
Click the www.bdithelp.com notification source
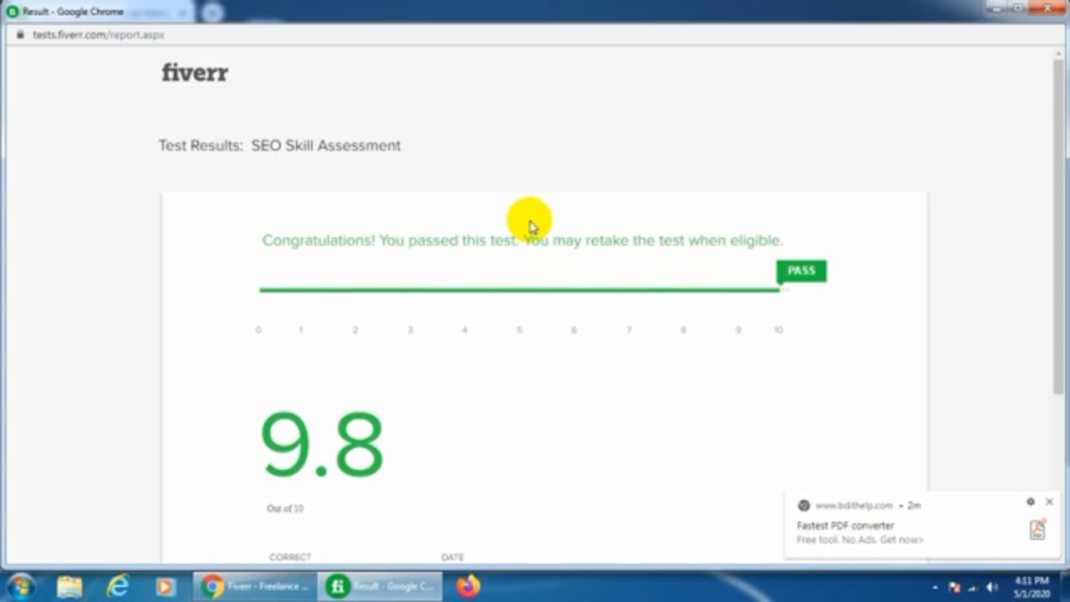pos(853,506)
